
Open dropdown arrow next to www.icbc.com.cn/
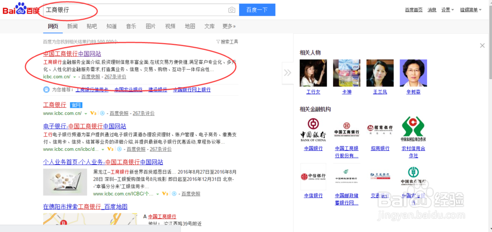tap(86, 114)
